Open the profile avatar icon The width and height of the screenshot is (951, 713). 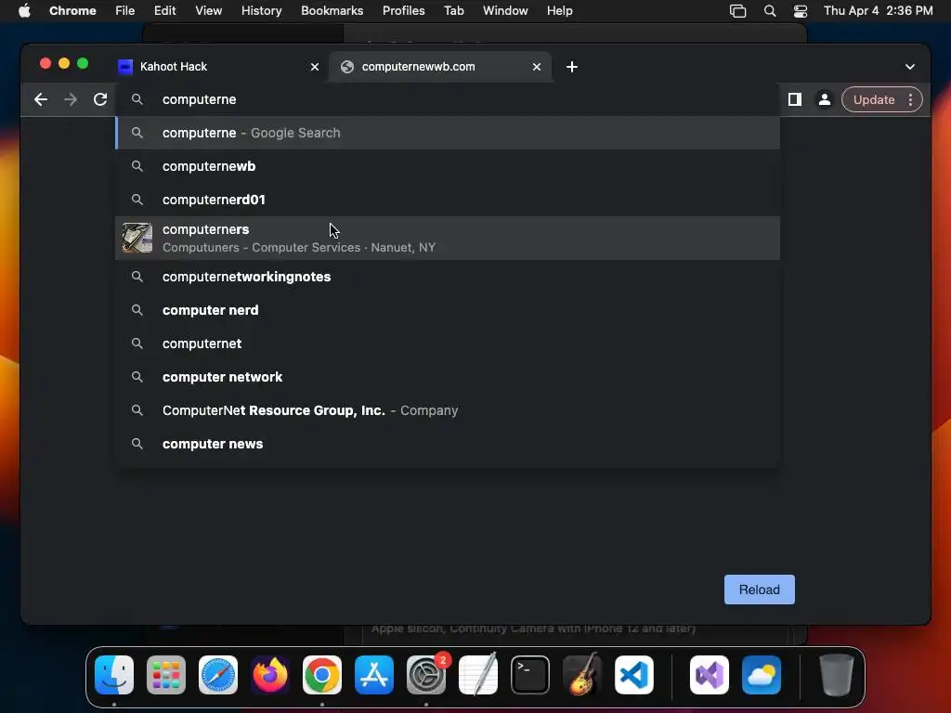[825, 99]
